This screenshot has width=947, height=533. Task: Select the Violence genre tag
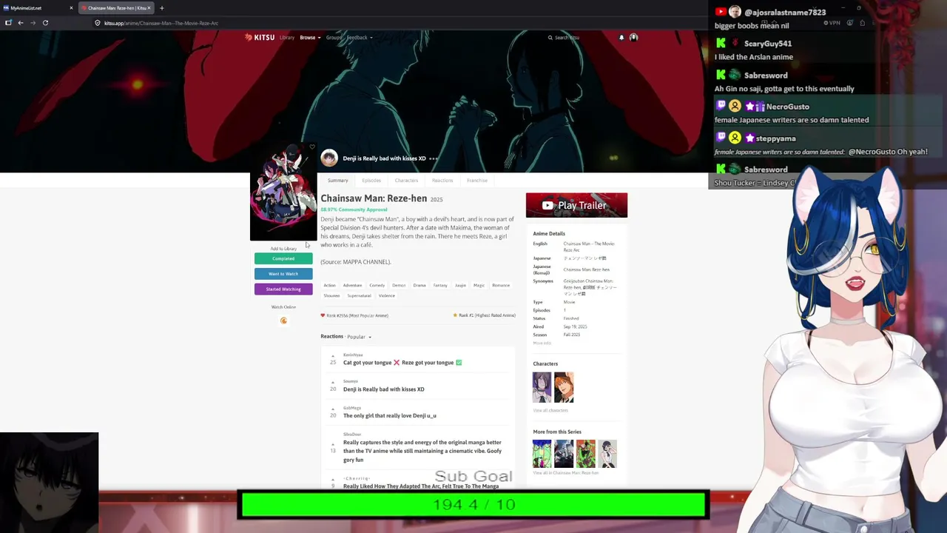[387, 295]
